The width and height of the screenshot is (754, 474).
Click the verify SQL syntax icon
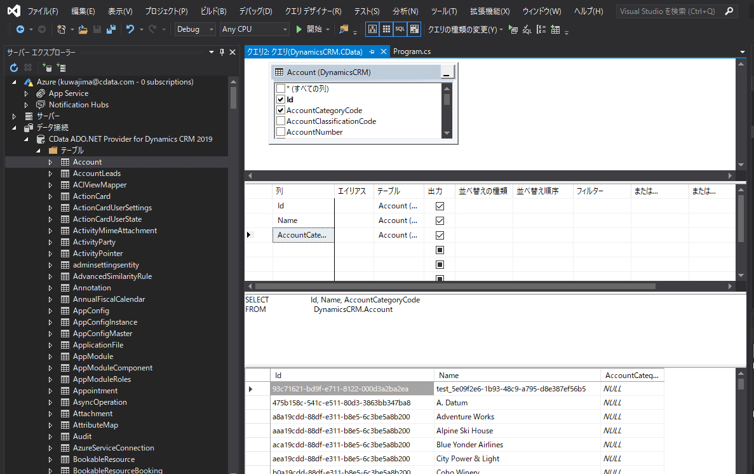[527, 29]
